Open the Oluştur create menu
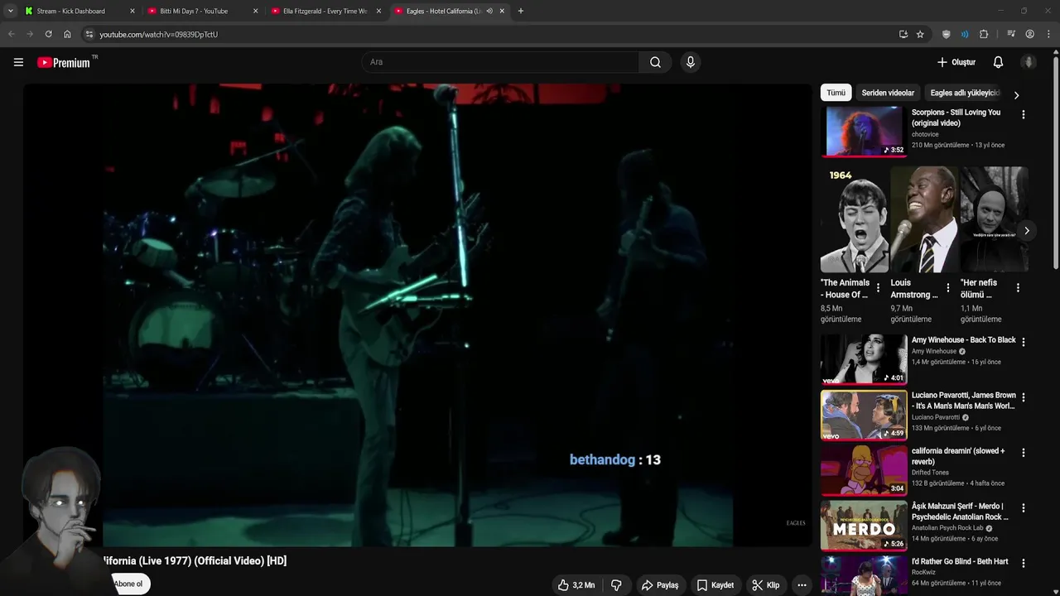The height and width of the screenshot is (596, 1060). (956, 62)
